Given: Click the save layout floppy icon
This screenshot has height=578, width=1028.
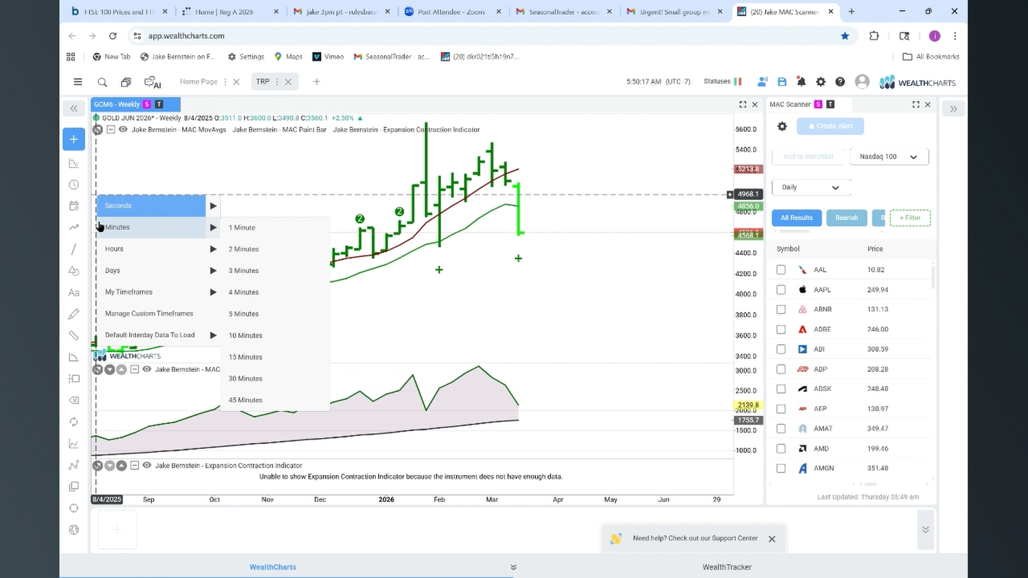Looking at the screenshot, I should coord(782,82).
